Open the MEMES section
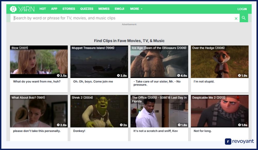Viewport: 258px width, 150px height. 104,9
